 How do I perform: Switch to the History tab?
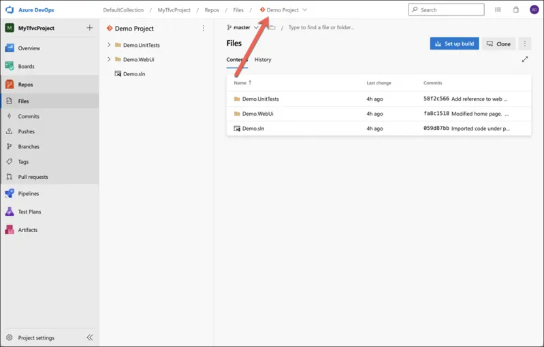coord(263,60)
